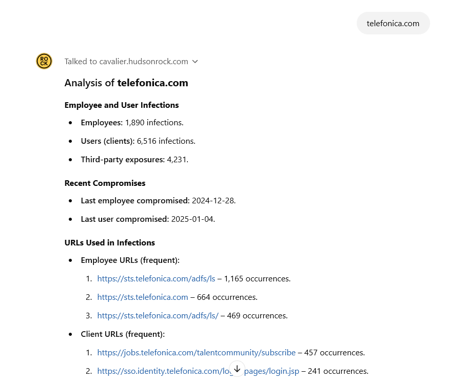Open the https://sts.telefonica.com/adfs/ls link
The height and width of the screenshot is (381, 465).
[x=156, y=279]
